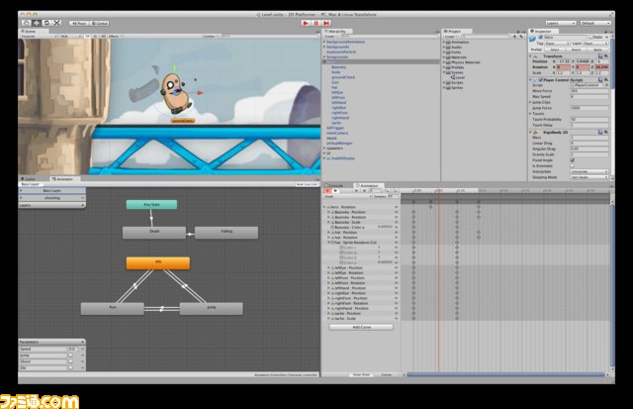
Task: Select the orange Idle state node
Action: pos(158,262)
